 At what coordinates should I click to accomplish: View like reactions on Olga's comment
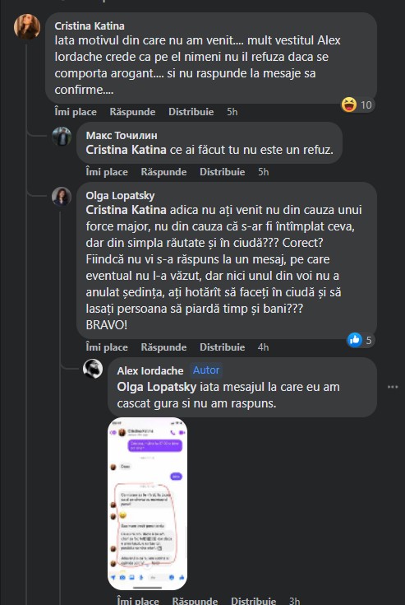click(x=361, y=340)
